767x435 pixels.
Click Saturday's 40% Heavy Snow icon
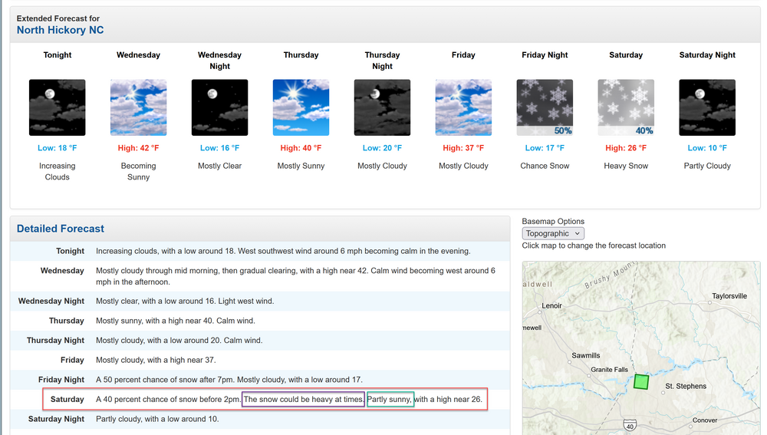click(x=626, y=107)
